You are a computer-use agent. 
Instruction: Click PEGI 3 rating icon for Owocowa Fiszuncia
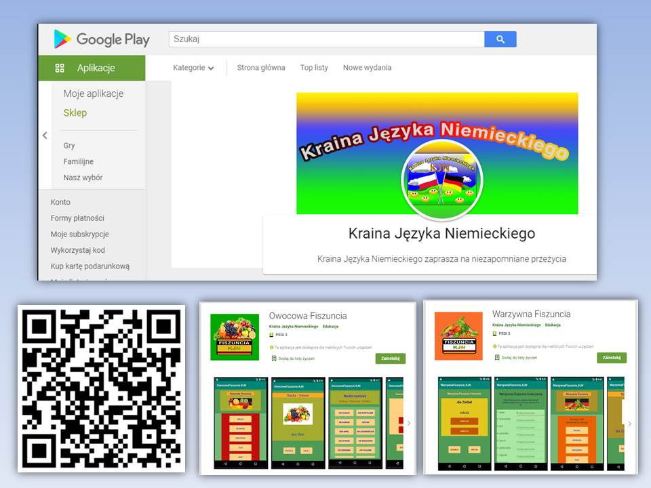(x=271, y=334)
